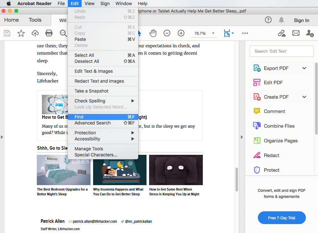Click the Comment tool icon

tap(257, 111)
